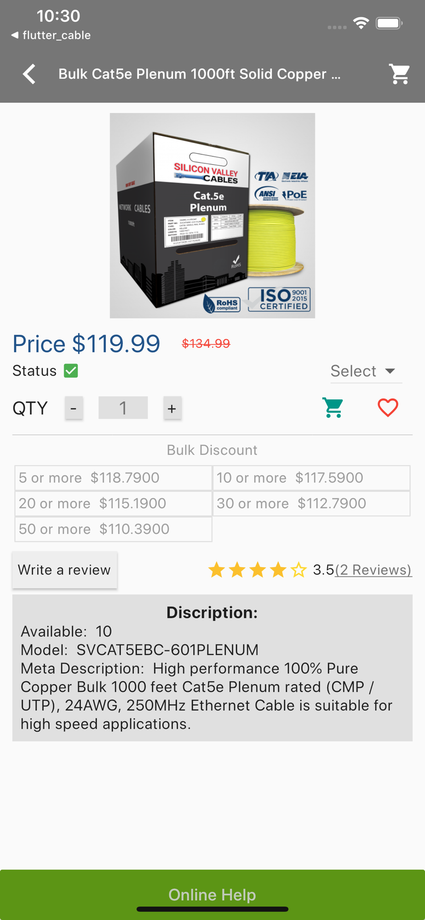Tap the first rating star
This screenshot has height=920, width=425.
[217, 570]
